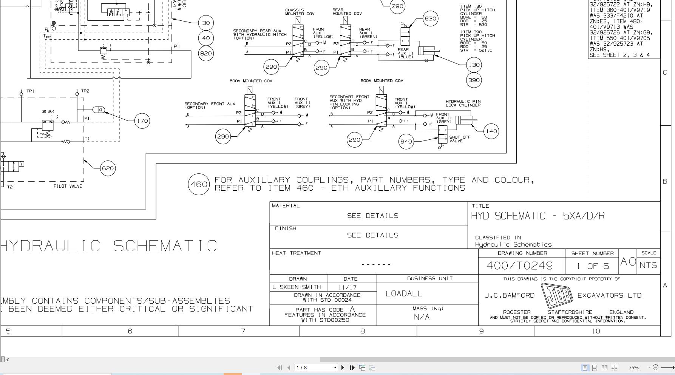Go back to the previous view
675x375 pixels.
[x=362, y=367]
